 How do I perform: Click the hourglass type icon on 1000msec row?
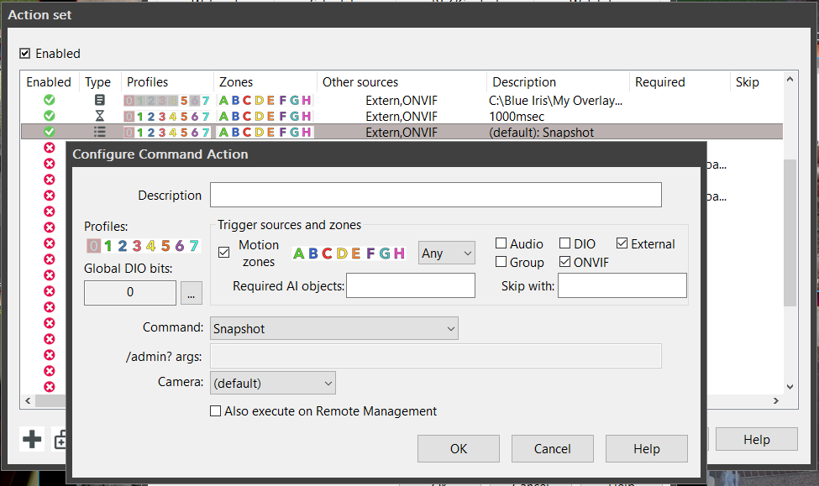(x=100, y=116)
